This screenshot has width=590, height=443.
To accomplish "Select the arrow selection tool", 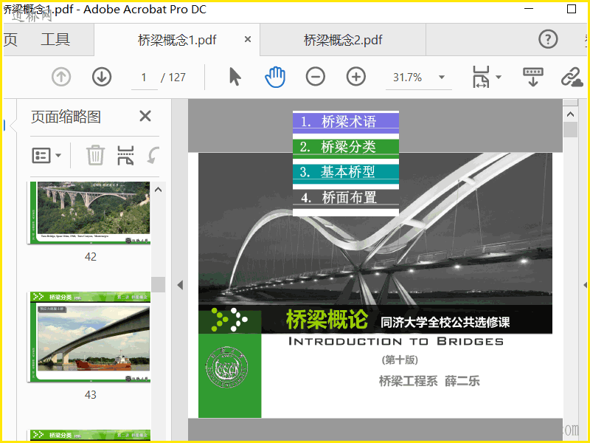I will 235,77.
